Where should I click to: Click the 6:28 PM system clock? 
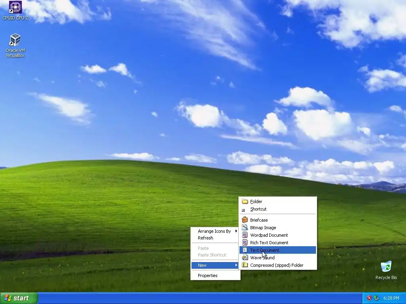(x=391, y=298)
